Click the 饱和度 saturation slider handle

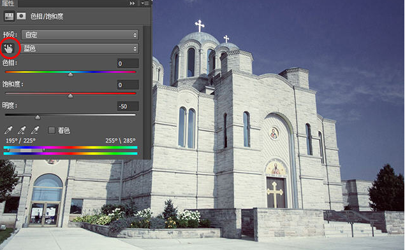70,96
